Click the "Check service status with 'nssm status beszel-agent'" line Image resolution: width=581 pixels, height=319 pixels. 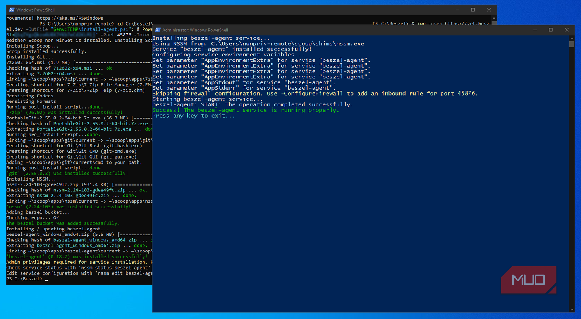77,268
